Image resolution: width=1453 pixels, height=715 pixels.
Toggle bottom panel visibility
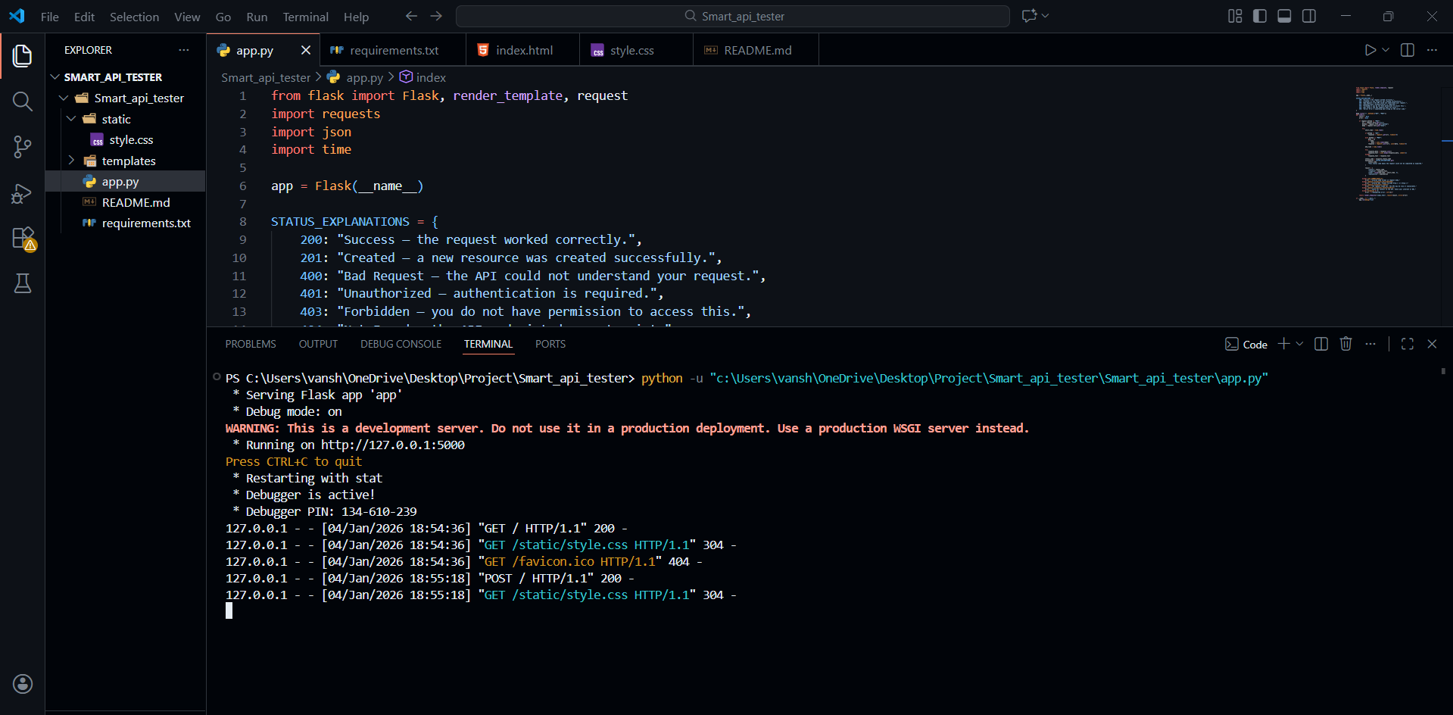coord(1284,16)
